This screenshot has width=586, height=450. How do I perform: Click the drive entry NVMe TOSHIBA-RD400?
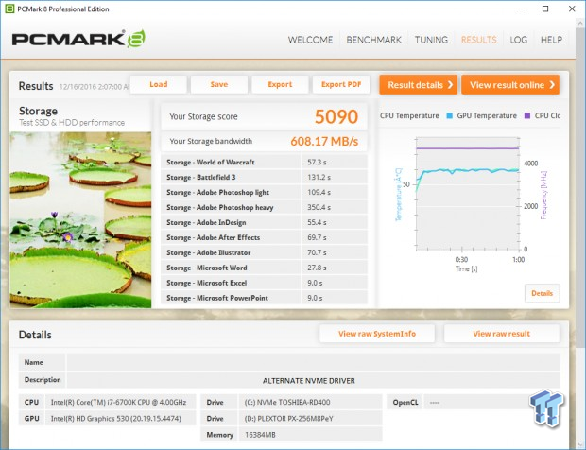click(x=287, y=402)
